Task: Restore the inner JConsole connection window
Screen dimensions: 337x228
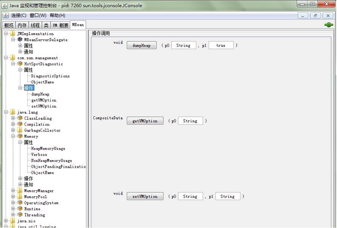Action: (315, 15)
